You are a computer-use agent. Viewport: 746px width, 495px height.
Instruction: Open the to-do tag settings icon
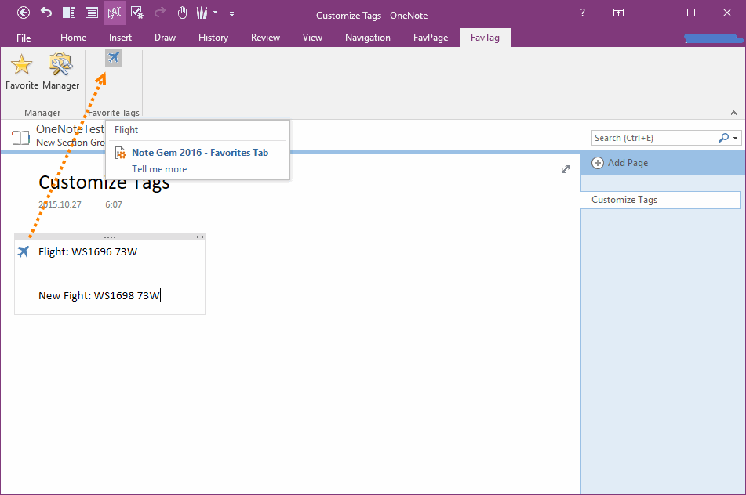coord(137,13)
